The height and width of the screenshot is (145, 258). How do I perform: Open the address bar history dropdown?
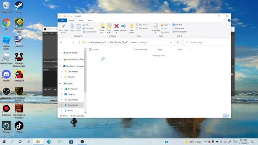point(171,42)
